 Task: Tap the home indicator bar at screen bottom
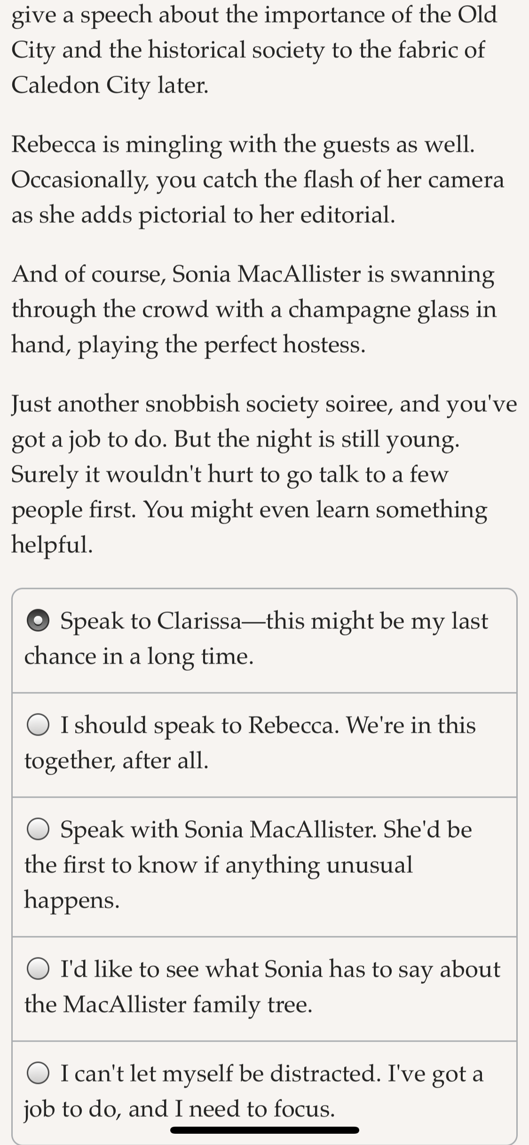[x=265, y=1130]
